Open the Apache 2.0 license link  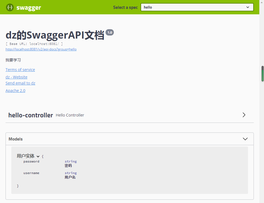pos(15,91)
